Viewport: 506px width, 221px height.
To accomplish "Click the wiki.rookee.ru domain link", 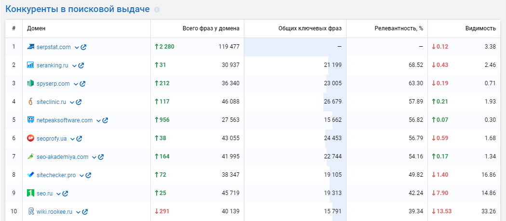I will (54, 212).
